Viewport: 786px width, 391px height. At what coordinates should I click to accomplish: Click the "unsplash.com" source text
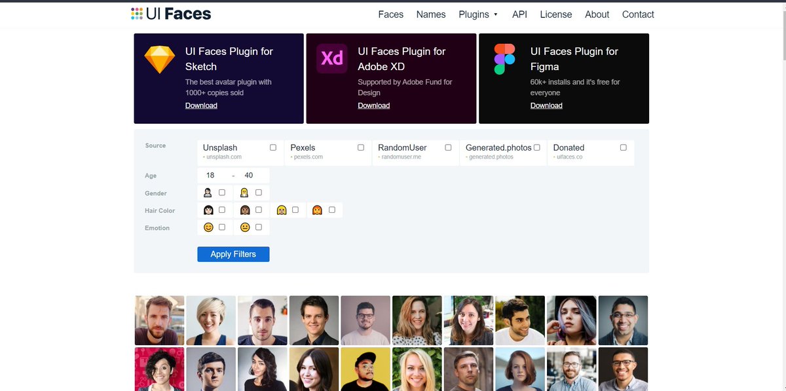pyautogui.click(x=224, y=157)
